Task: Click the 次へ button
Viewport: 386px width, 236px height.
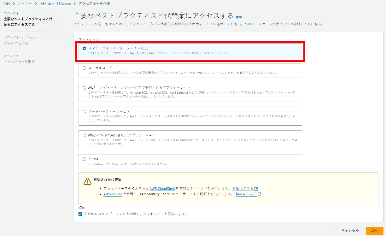Action: tap(375, 231)
